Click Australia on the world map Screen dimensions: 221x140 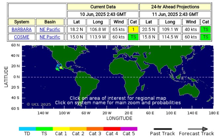(189, 90)
